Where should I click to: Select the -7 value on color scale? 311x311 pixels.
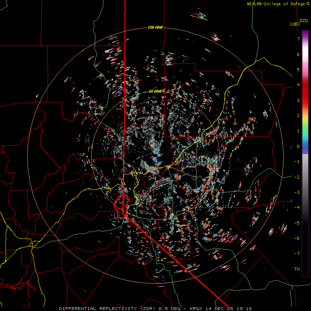pos(297,254)
